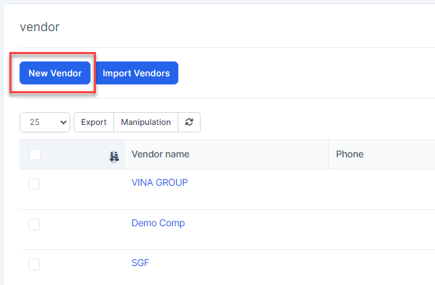This screenshot has height=285, width=435.
Task: Tick the select-all checkbox in table header
Action: (x=35, y=155)
